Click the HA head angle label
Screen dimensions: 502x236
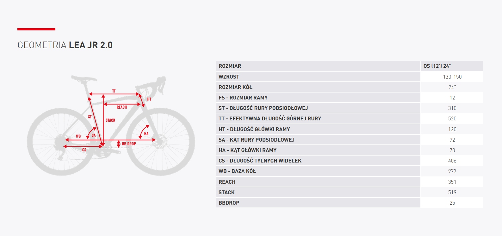[146, 134]
